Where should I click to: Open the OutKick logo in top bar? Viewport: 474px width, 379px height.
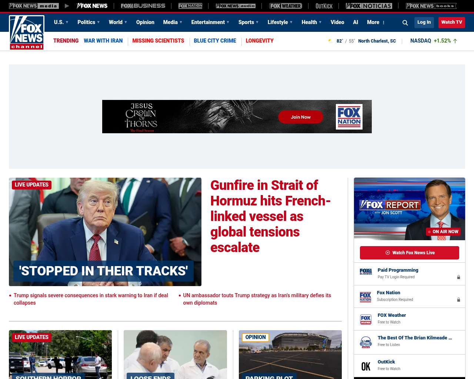pos(324,6)
